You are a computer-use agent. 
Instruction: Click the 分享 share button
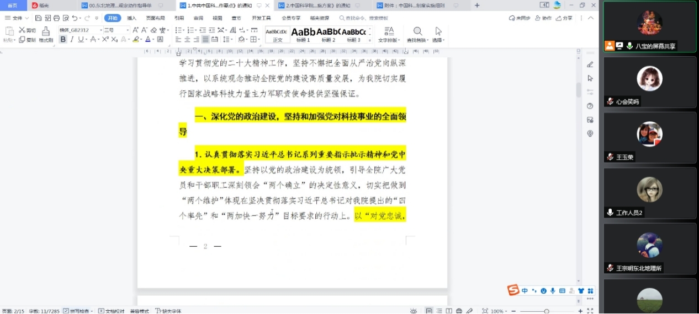564,18
